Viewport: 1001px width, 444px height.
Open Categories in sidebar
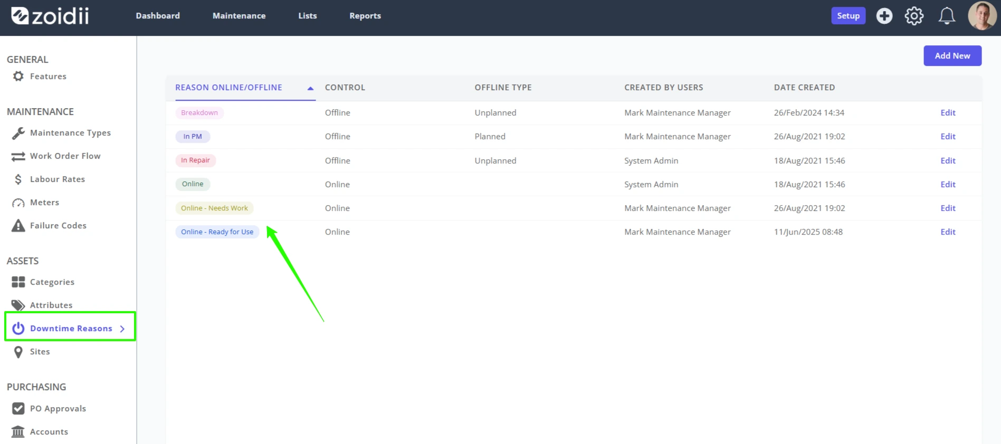(x=52, y=282)
